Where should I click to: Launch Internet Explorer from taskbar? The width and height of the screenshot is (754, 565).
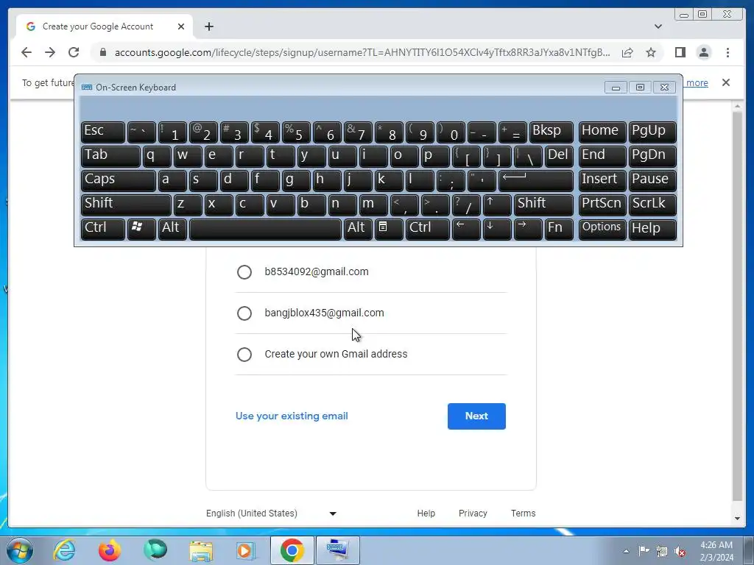click(64, 550)
